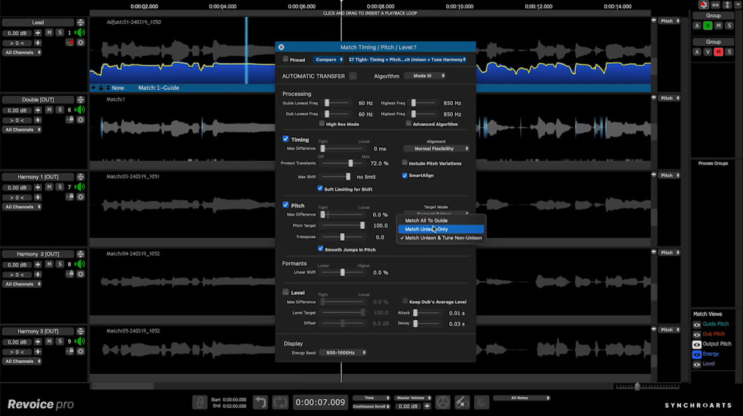Click the playback loop icon next to undo
The image size is (743, 416).
point(280,401)
